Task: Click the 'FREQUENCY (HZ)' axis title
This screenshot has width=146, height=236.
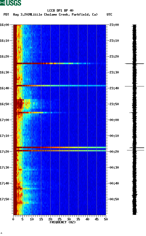Action: click(x=63, y=222)
